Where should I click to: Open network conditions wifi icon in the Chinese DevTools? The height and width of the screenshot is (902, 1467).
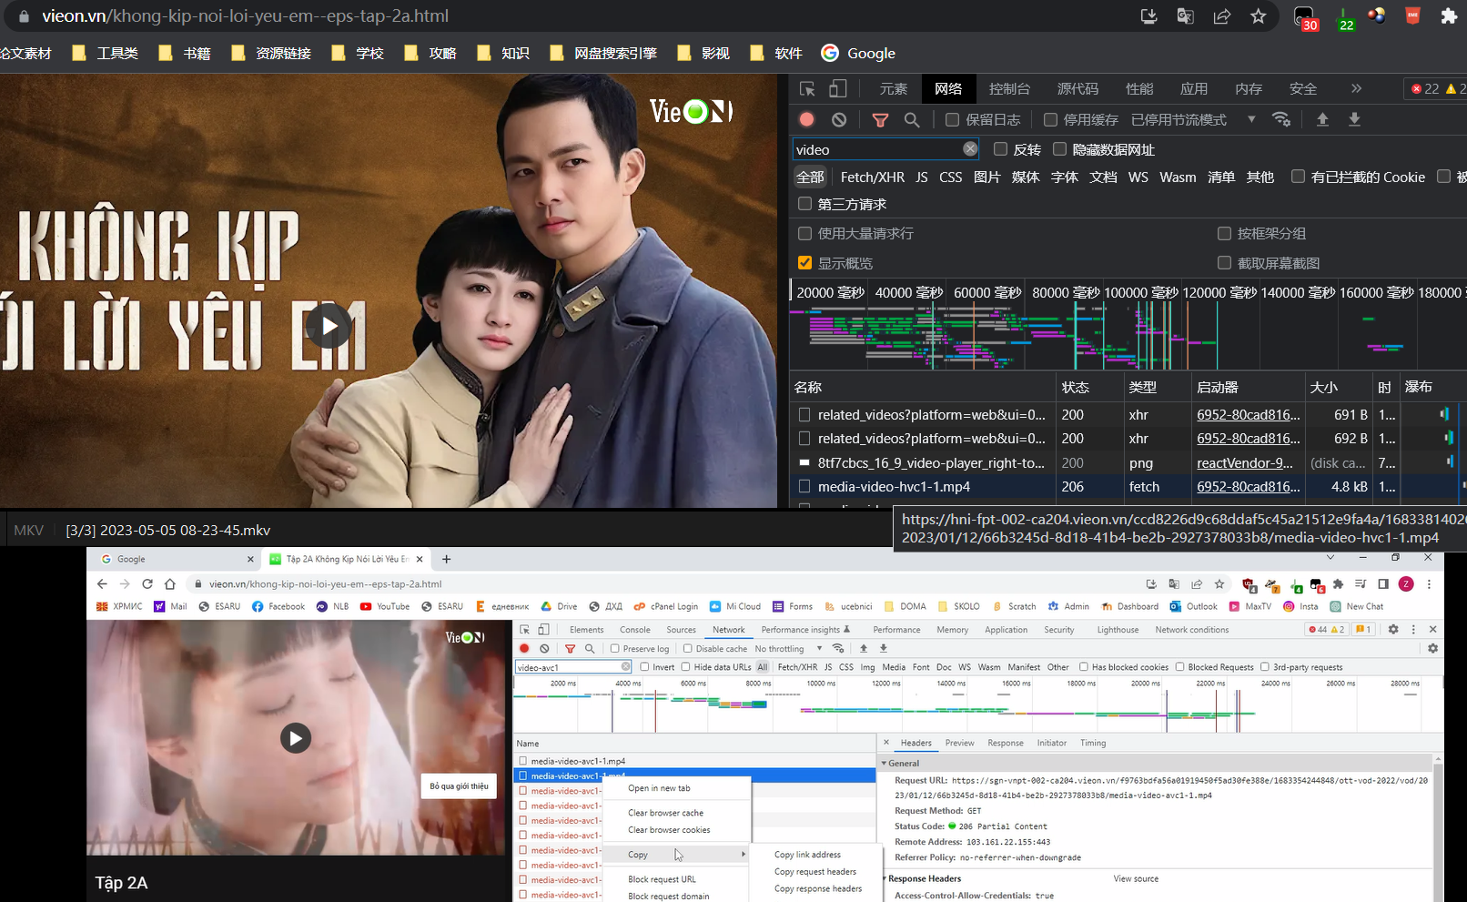pyautogui.click(x=1281, y=119)
